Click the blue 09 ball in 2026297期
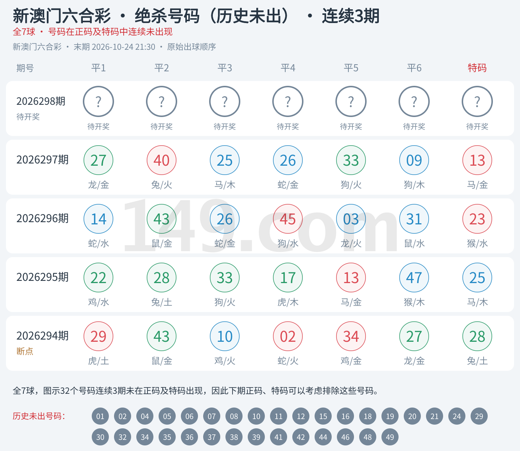 coord(414,160)
